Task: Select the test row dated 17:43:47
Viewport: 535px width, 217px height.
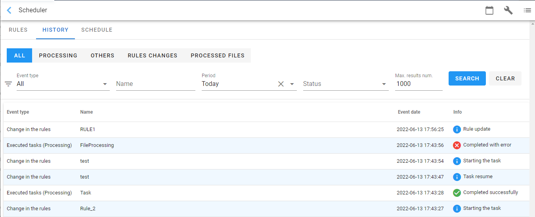Action: point(266,177)
